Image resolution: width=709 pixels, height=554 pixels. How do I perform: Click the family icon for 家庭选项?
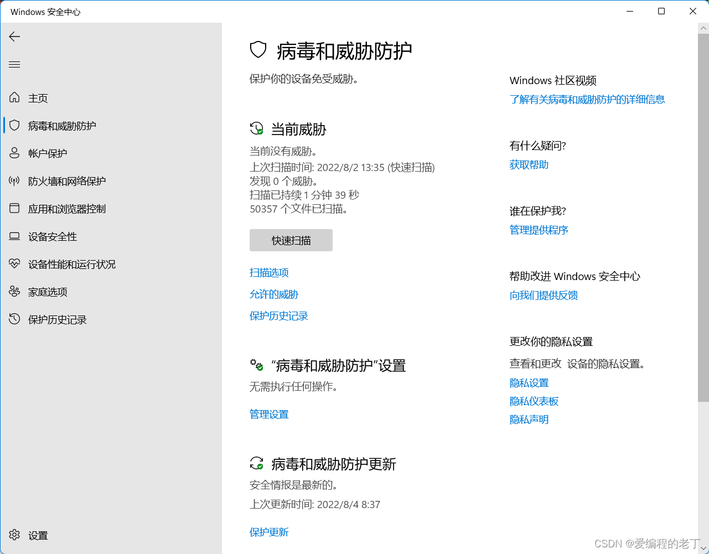point(14,292)
